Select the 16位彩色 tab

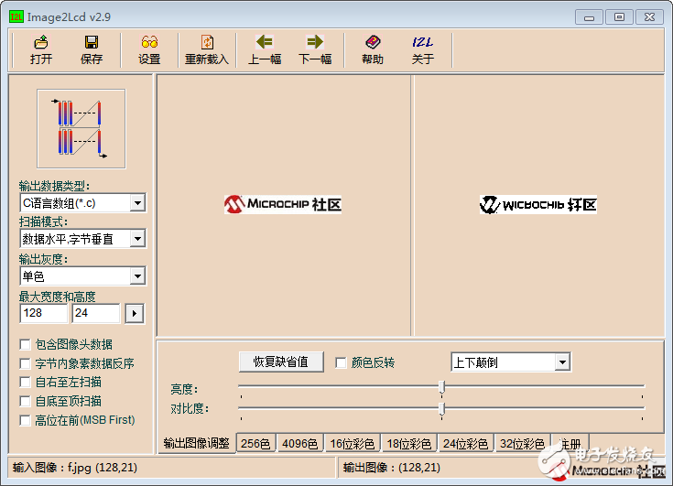pyautogui.click(x=352, y=444)
